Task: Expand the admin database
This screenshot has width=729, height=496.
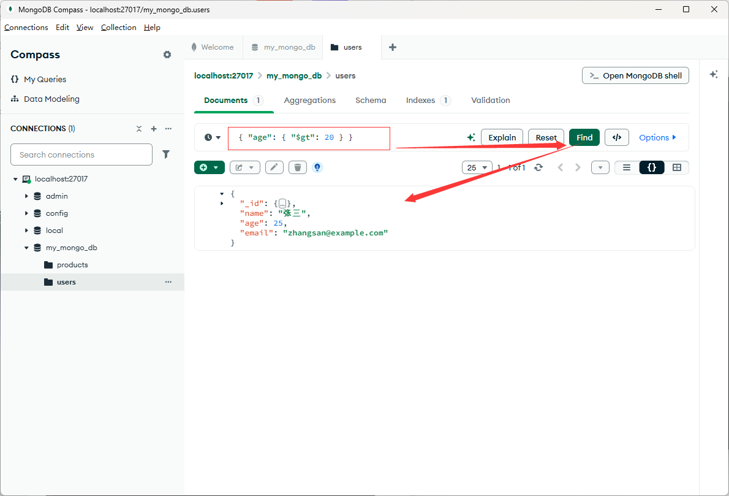Action: click(x=26, y=196)
